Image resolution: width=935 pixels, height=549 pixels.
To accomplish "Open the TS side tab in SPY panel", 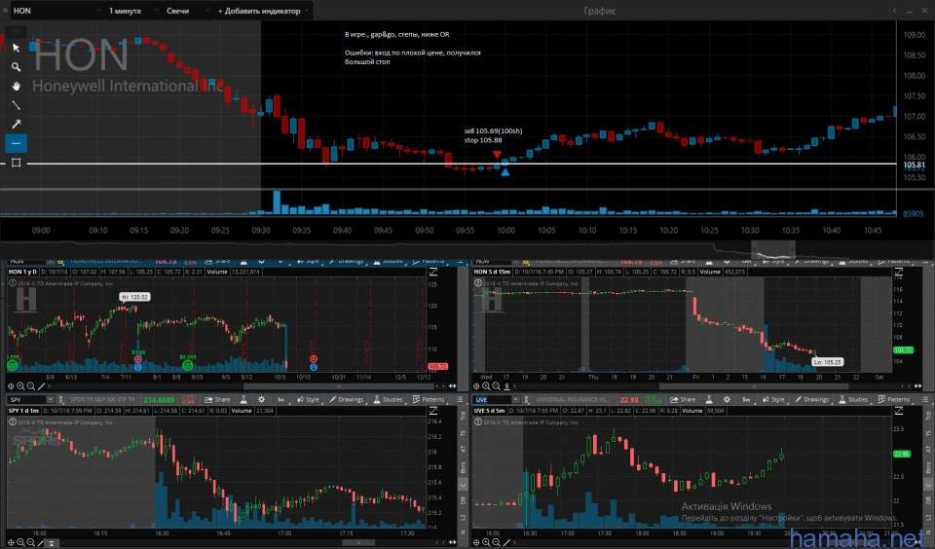I will pos(464,433).
